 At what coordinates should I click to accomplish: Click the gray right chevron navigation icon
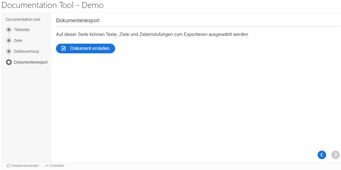(335, 155)
